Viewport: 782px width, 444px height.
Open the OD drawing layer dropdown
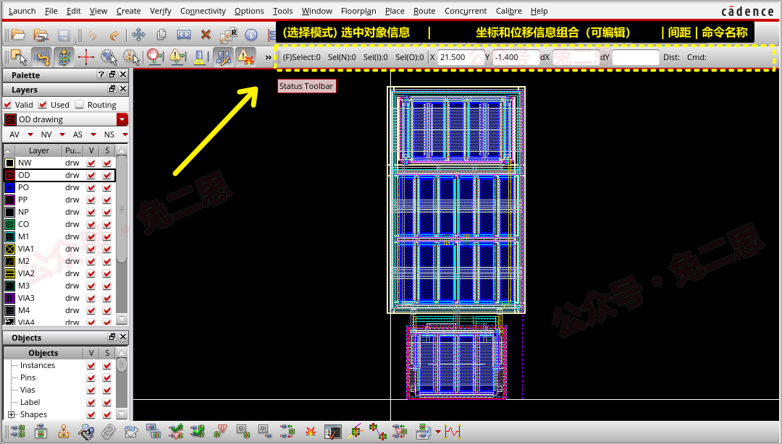[x=122, y=119]
